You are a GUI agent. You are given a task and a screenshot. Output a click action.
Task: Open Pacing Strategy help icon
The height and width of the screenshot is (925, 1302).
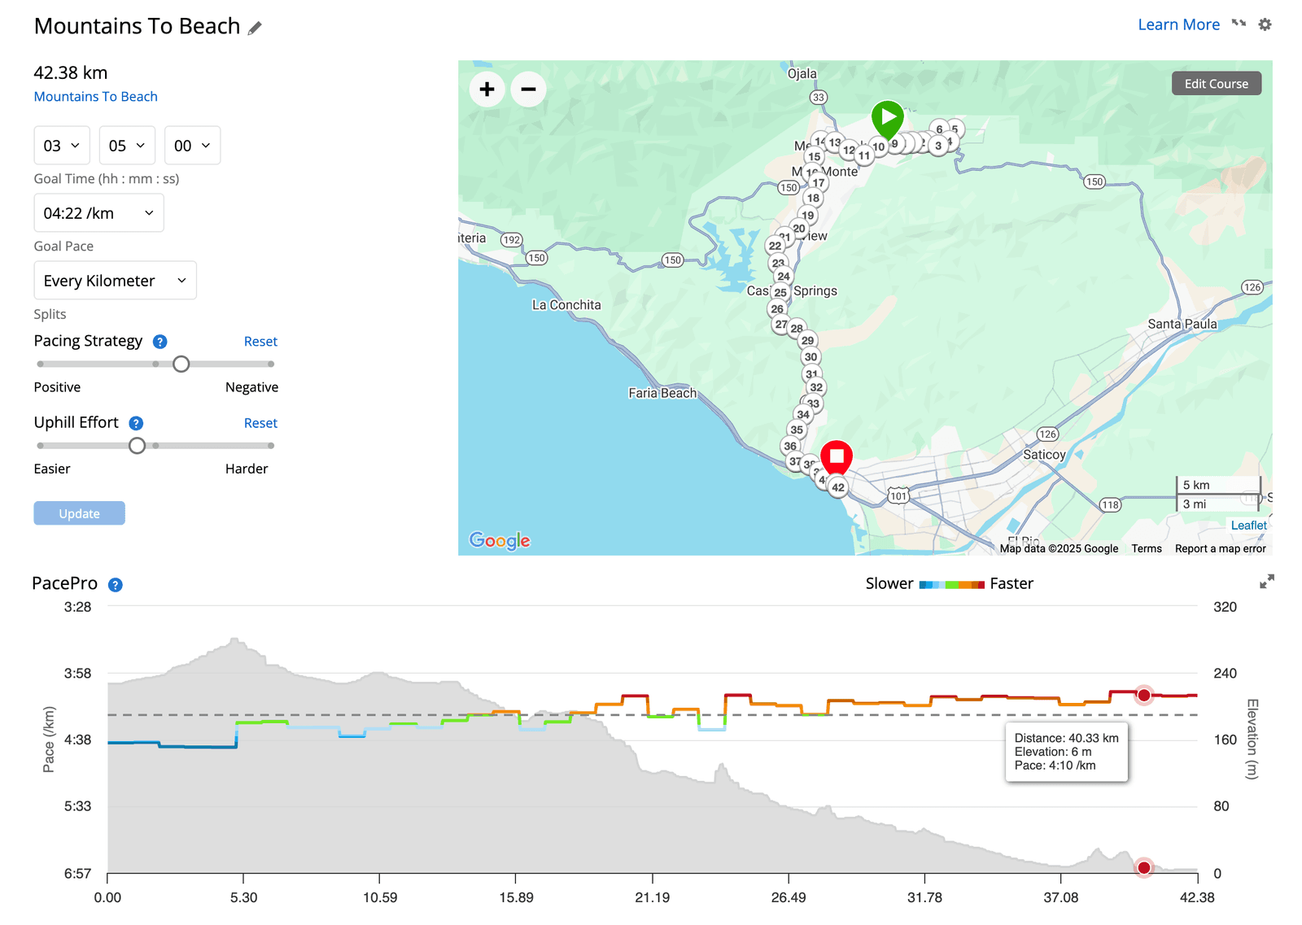point(160,342)
